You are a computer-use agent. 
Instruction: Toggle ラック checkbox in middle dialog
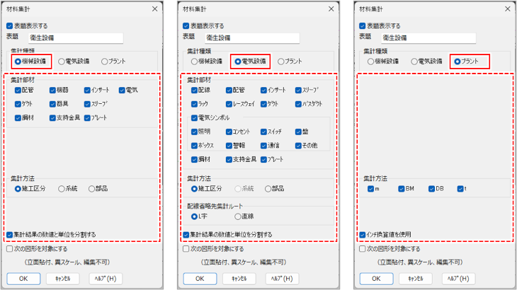pyautogui.click(x=195, y=103)
